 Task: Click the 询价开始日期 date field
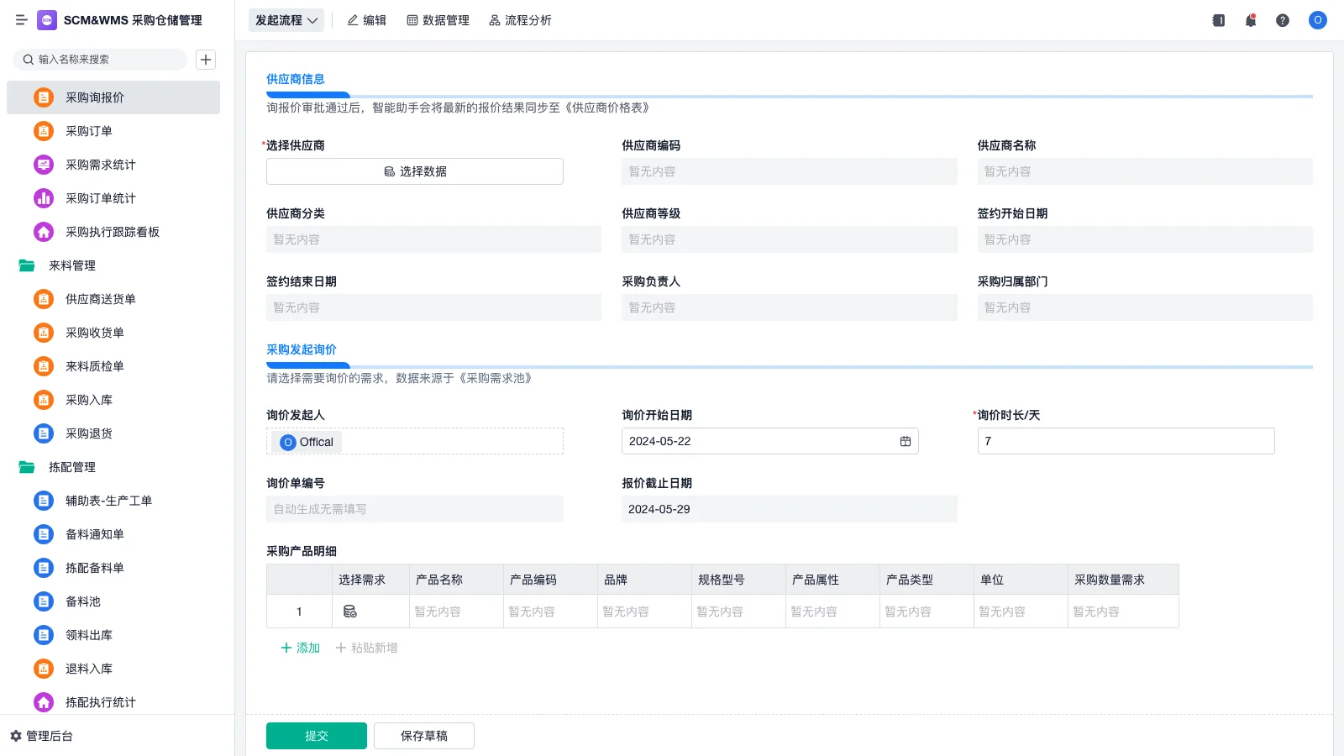pyautogui.click(x=770, y=441)
